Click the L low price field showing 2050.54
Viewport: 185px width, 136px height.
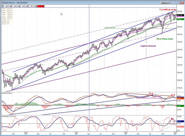pyautogui.click(x=25, y=6)
